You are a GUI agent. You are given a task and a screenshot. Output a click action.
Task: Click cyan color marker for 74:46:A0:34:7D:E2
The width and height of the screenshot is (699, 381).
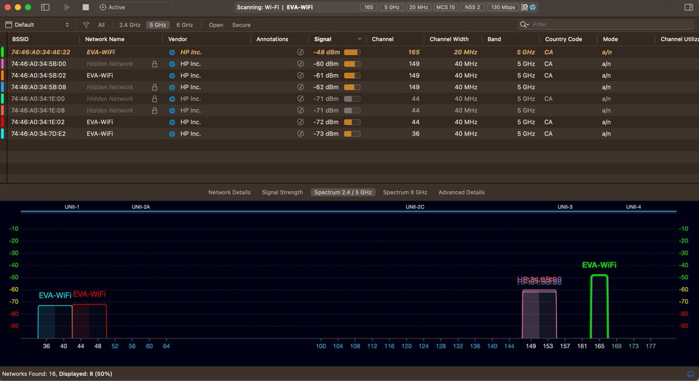(2, 134)
